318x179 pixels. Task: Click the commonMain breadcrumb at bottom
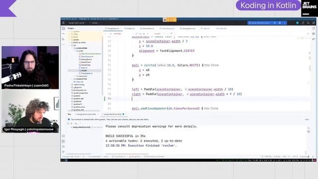[94, 157]
